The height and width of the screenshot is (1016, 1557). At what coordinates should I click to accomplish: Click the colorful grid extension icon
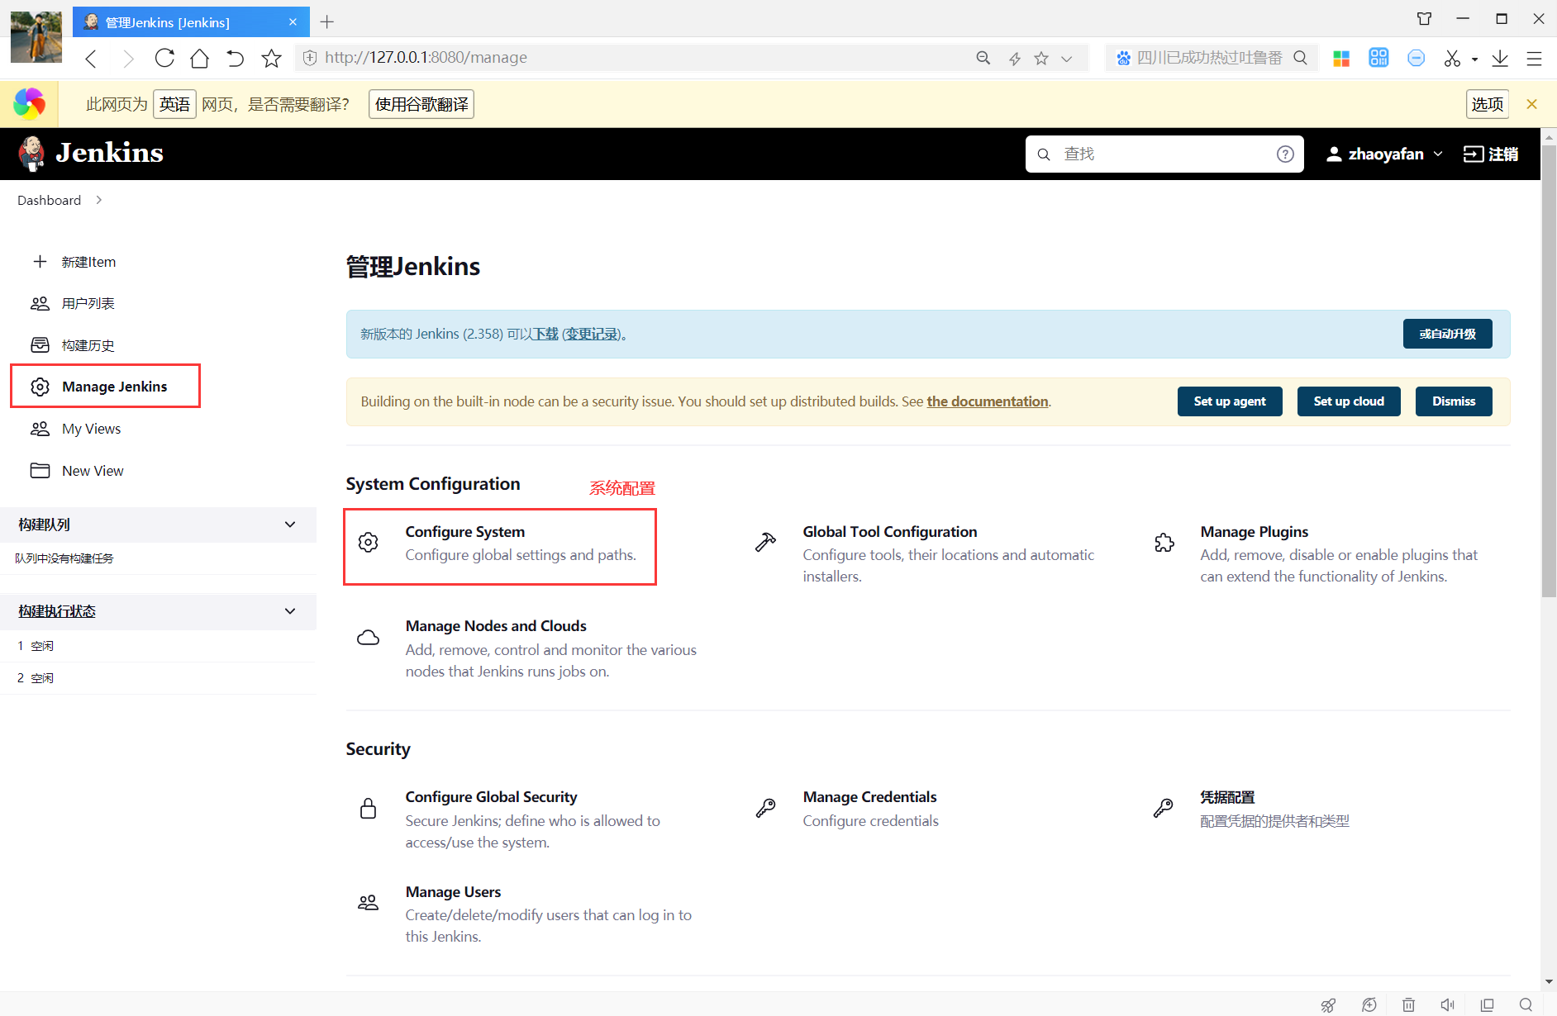[x=1341, y=58]
